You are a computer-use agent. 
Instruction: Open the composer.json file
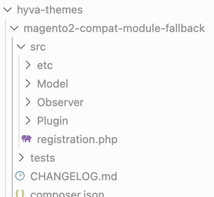pos(67,194)
